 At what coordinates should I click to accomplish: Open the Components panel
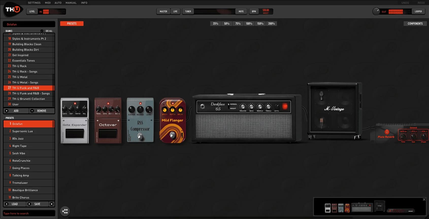tap(415, 24)
